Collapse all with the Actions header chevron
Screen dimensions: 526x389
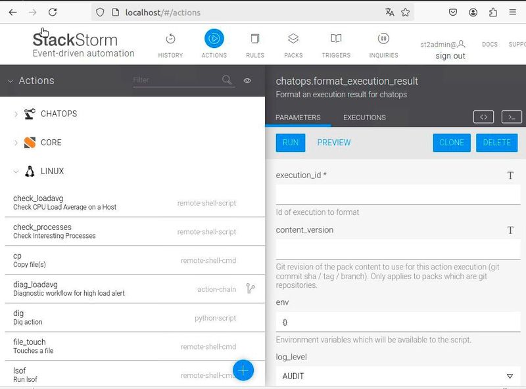pyautogui.click(x=11, y=81)
